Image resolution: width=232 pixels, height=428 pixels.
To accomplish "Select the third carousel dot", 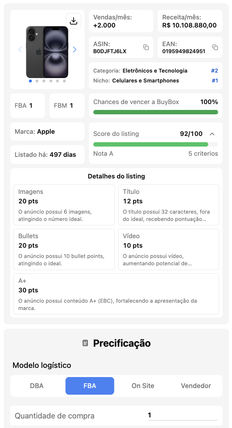I will [44, 81].
